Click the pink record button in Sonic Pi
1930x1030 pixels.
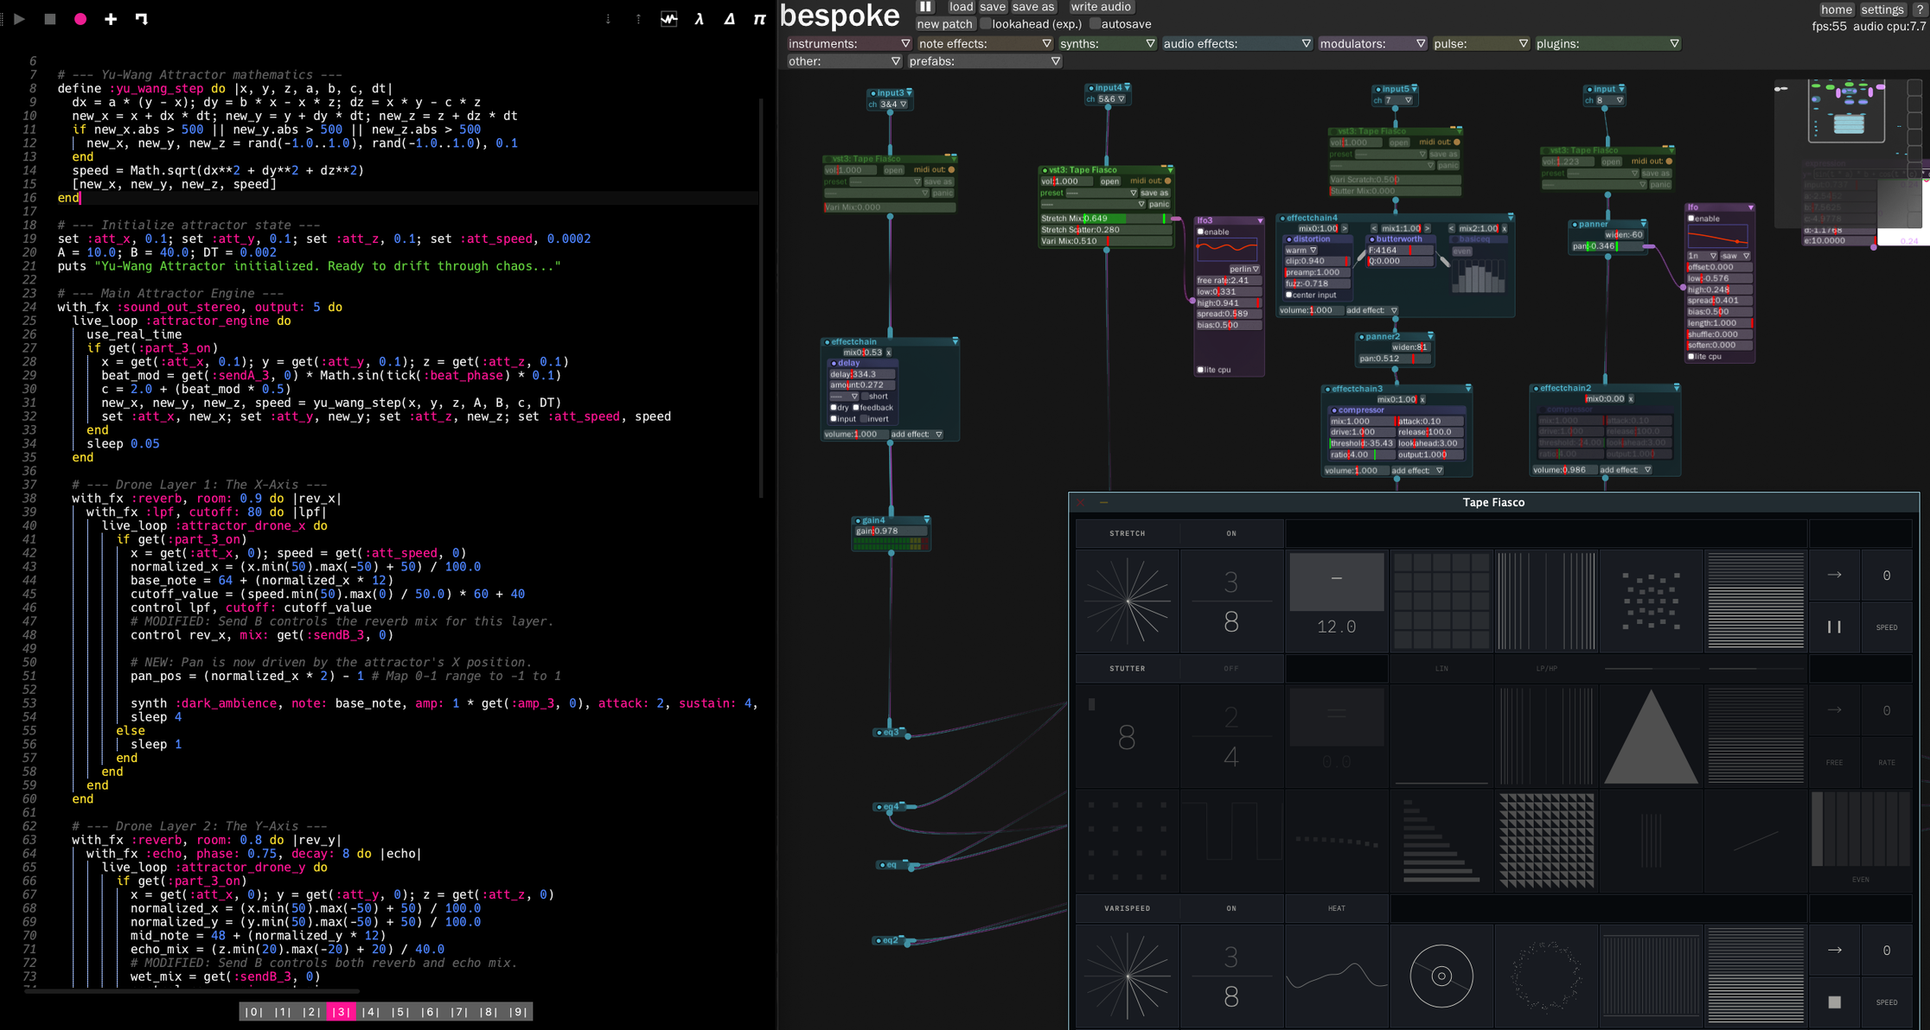pyautogui.click(x=80, y=18)
